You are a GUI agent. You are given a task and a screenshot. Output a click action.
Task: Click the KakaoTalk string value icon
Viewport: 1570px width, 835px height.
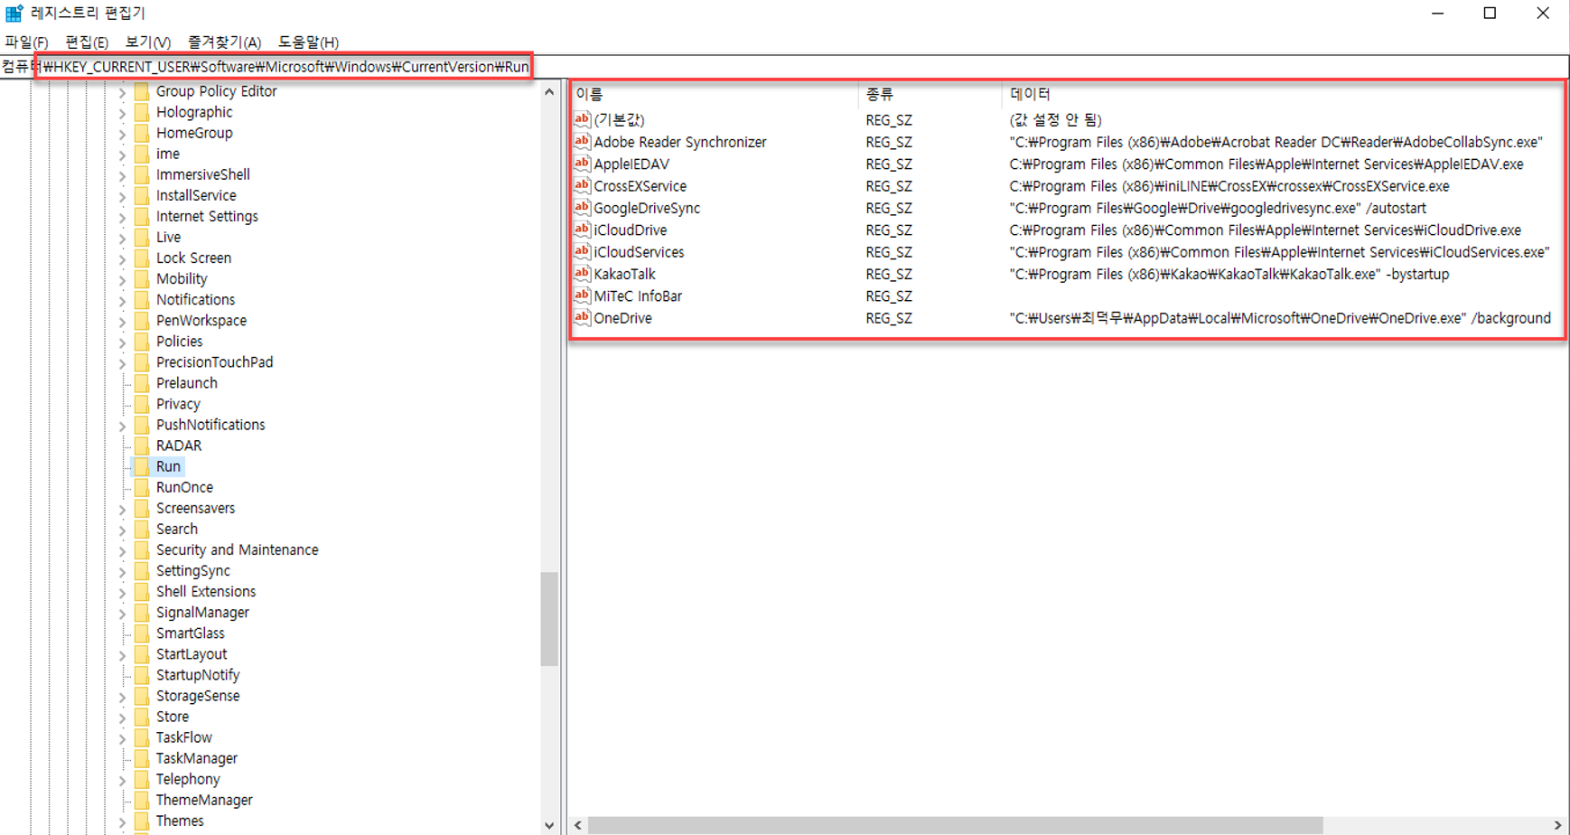(582, 274)
